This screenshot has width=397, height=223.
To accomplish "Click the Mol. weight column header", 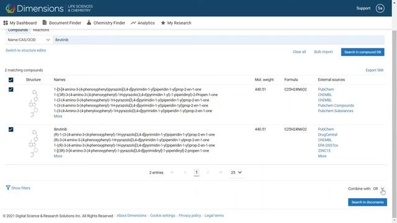I will 264,80.
